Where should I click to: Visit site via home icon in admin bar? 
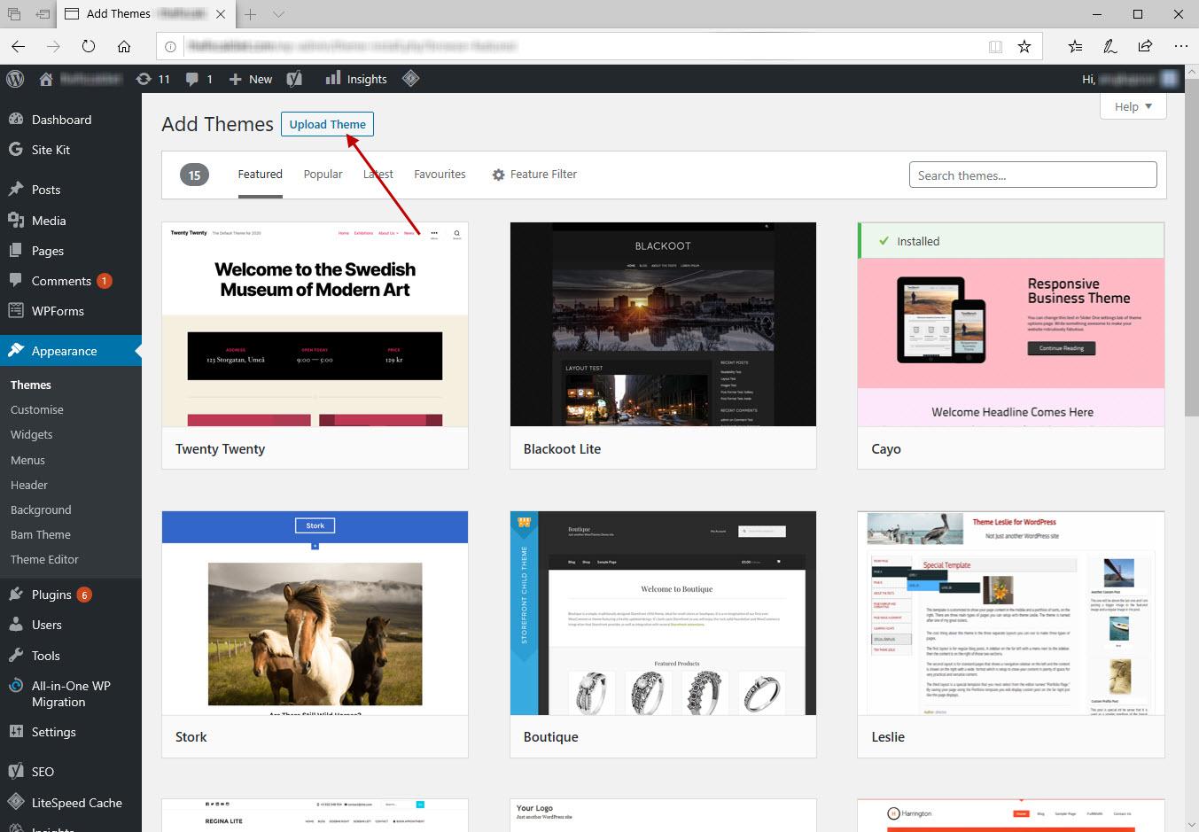46,79
